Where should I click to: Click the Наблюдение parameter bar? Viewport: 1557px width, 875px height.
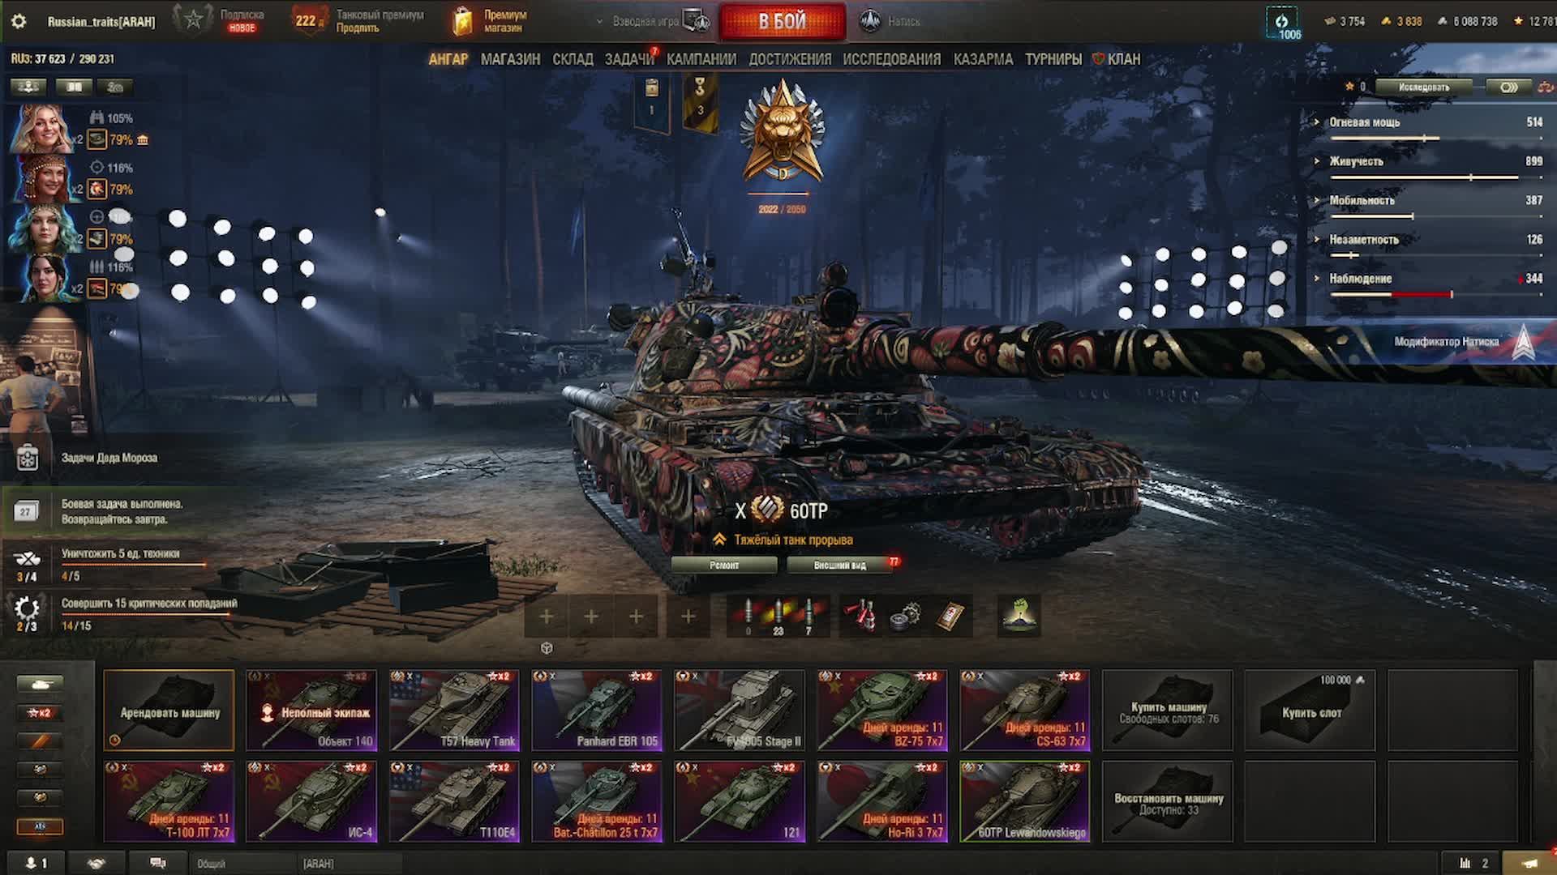(x=1435, y=295)
